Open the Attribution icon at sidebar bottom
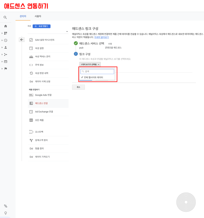This screenshot has width=204, height=218. pyautogui.click(x=5, y=206)
